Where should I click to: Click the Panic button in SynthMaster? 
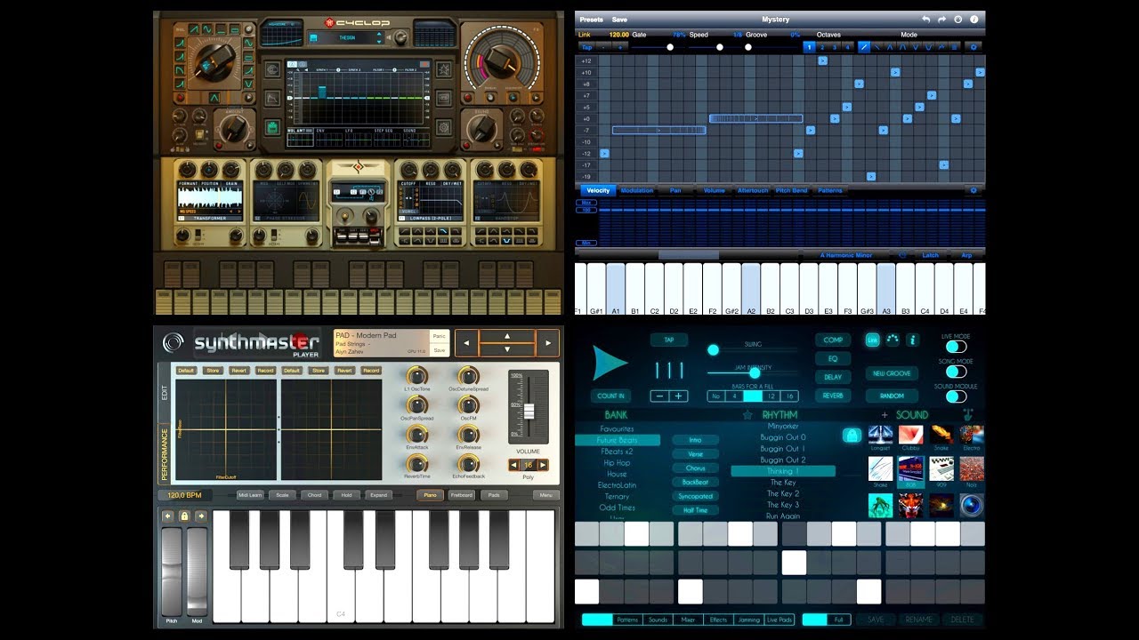(x=439, y=336)
